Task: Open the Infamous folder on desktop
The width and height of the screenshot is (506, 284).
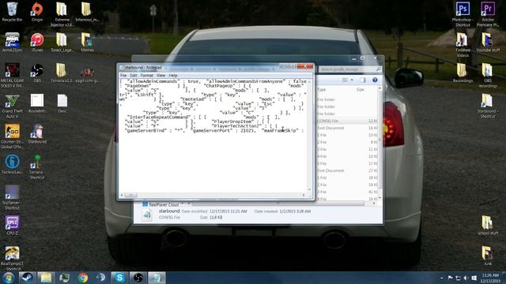Action: point(87,12)
